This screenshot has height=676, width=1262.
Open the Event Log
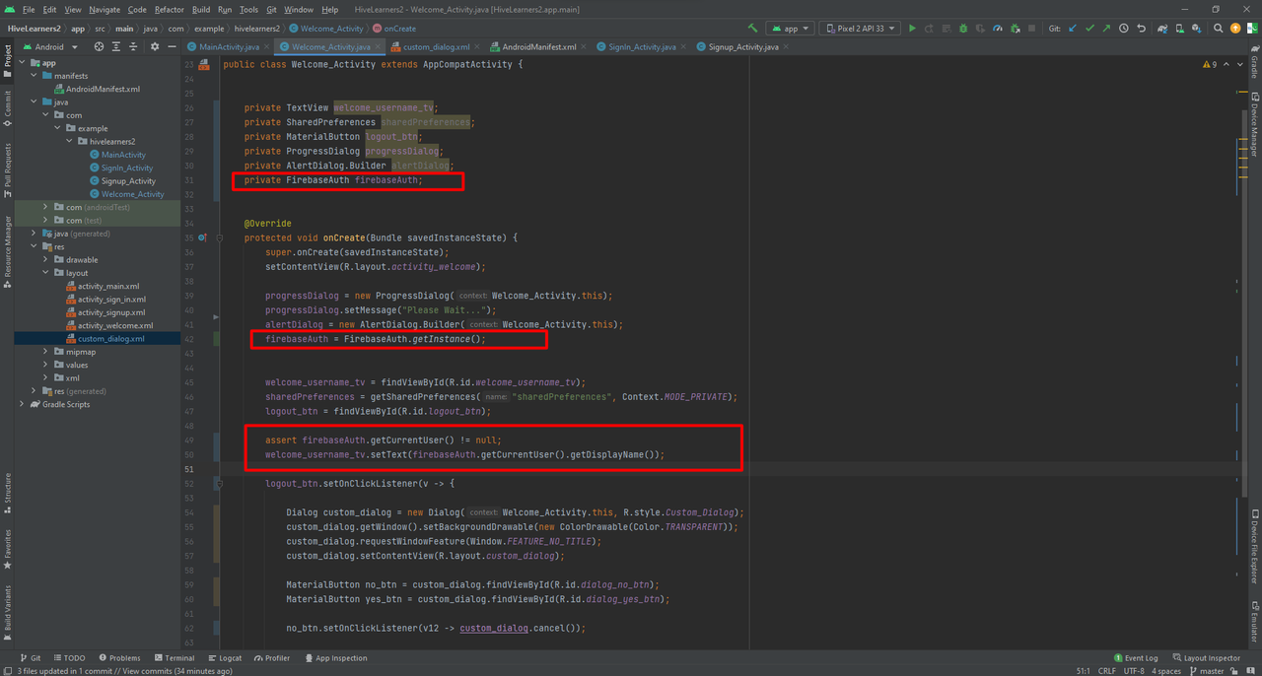(1136, 658)
